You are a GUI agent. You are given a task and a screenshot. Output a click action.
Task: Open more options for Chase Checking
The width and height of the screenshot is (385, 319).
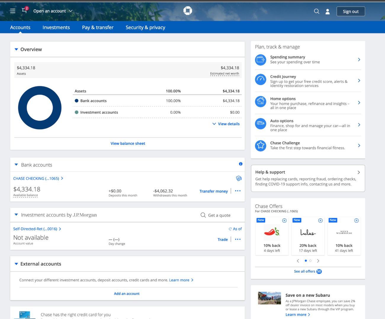[x=238, y=191]
